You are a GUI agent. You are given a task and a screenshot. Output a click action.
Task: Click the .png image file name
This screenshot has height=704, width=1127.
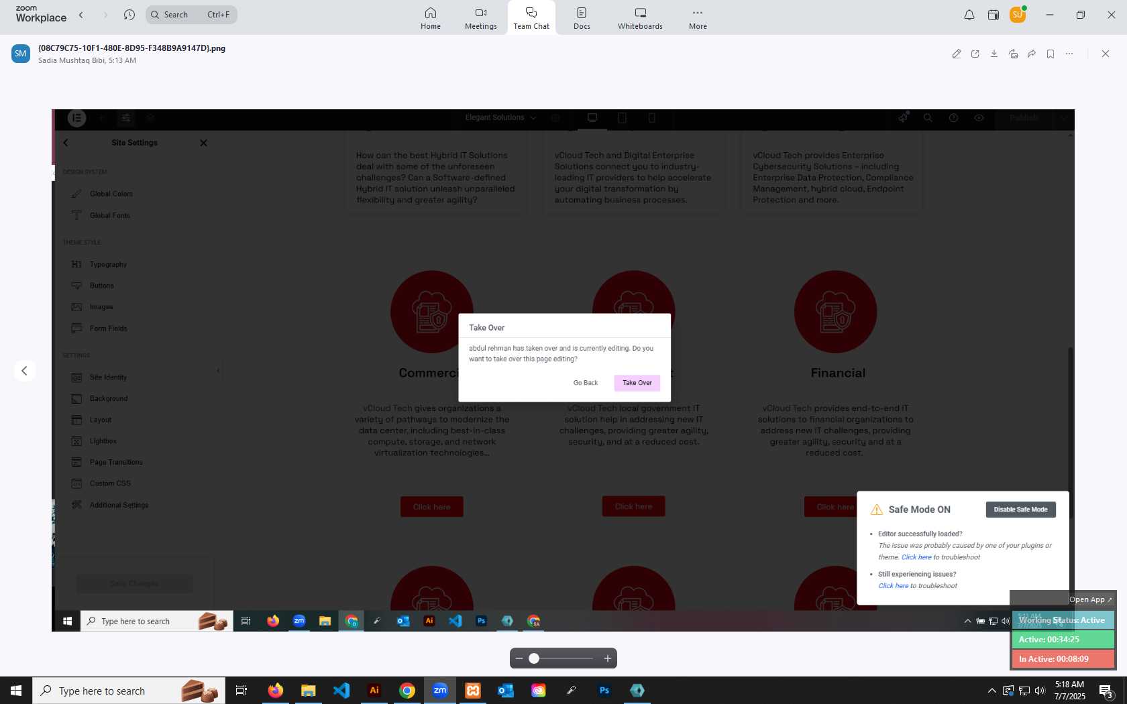(131, 48)
